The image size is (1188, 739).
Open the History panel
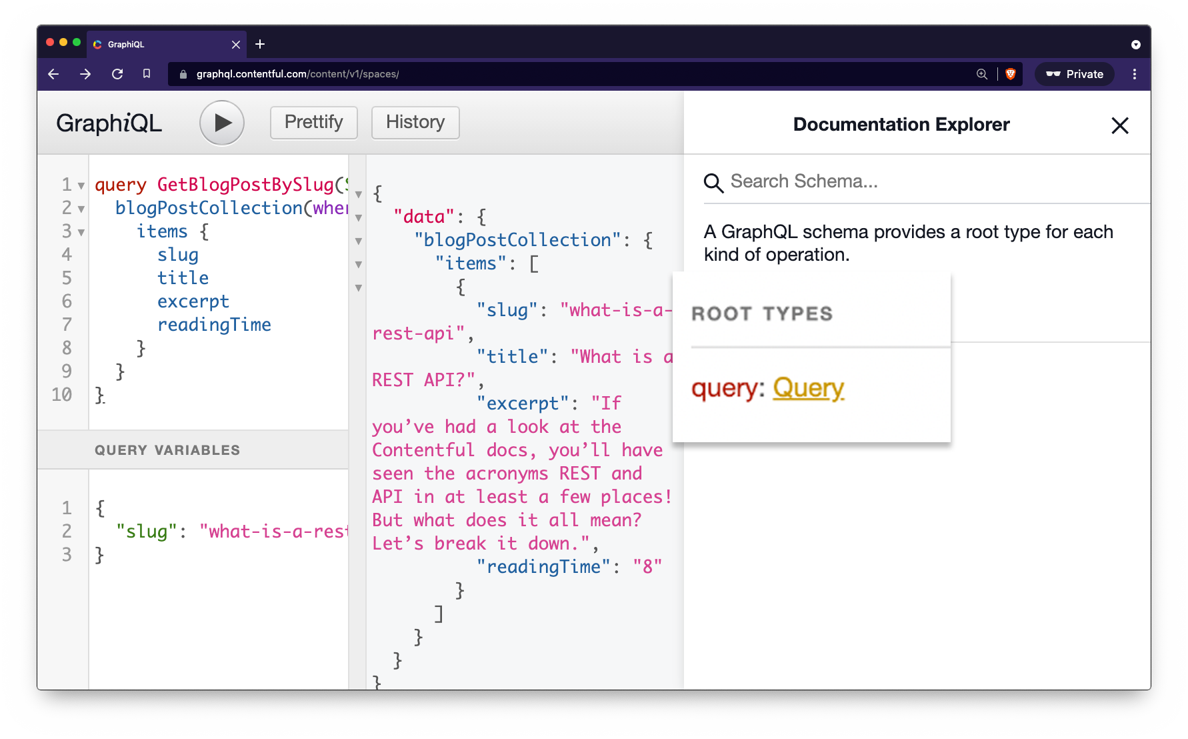(415, 122)
